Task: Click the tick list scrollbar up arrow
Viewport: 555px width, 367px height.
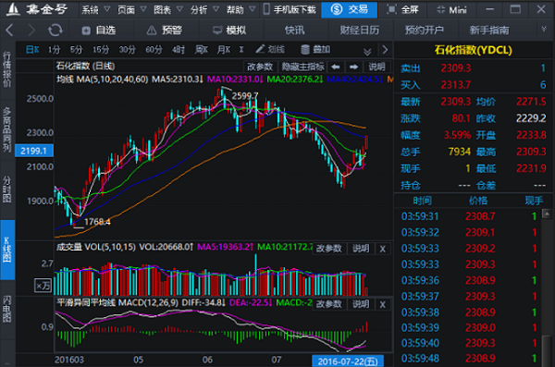Action: coord(547,214)
